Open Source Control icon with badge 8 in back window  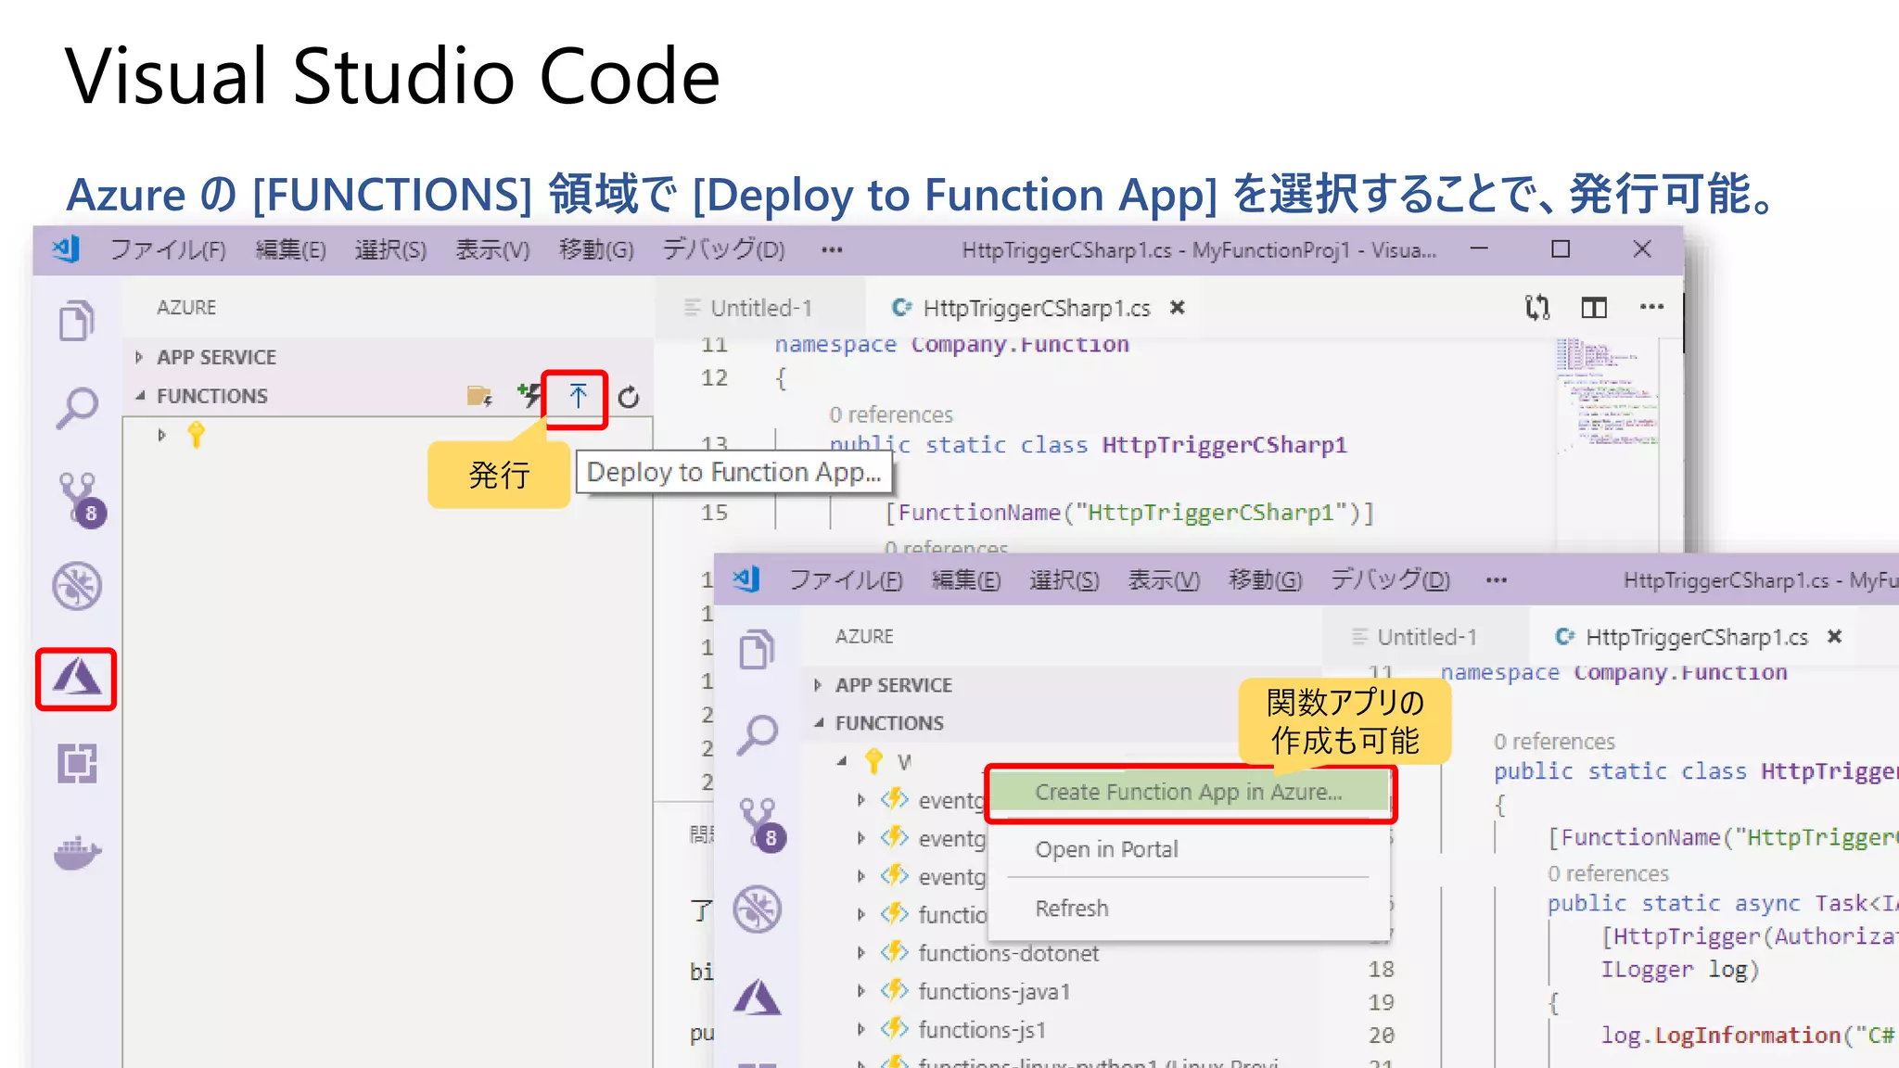(81, 499)
